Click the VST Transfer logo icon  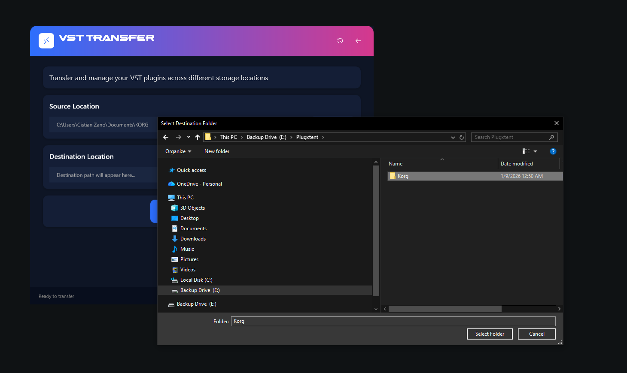click(46, 41)
